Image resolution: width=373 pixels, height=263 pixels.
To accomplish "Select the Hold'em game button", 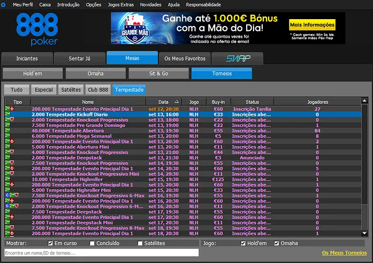I will point(33,73).
